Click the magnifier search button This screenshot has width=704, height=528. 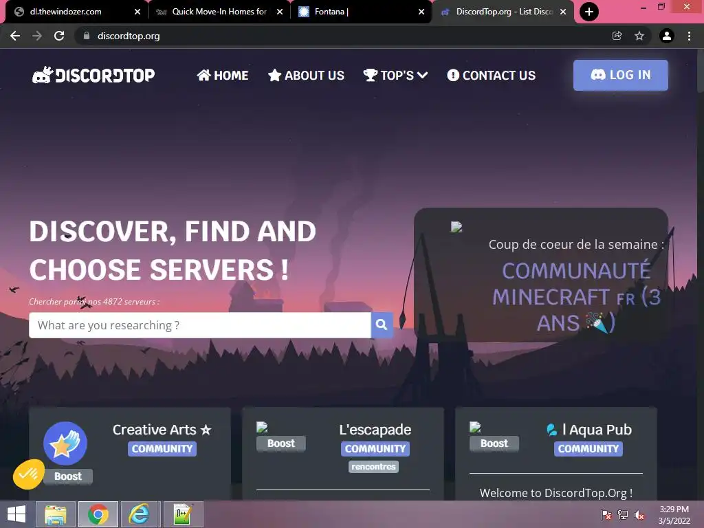tap(382, 325)
